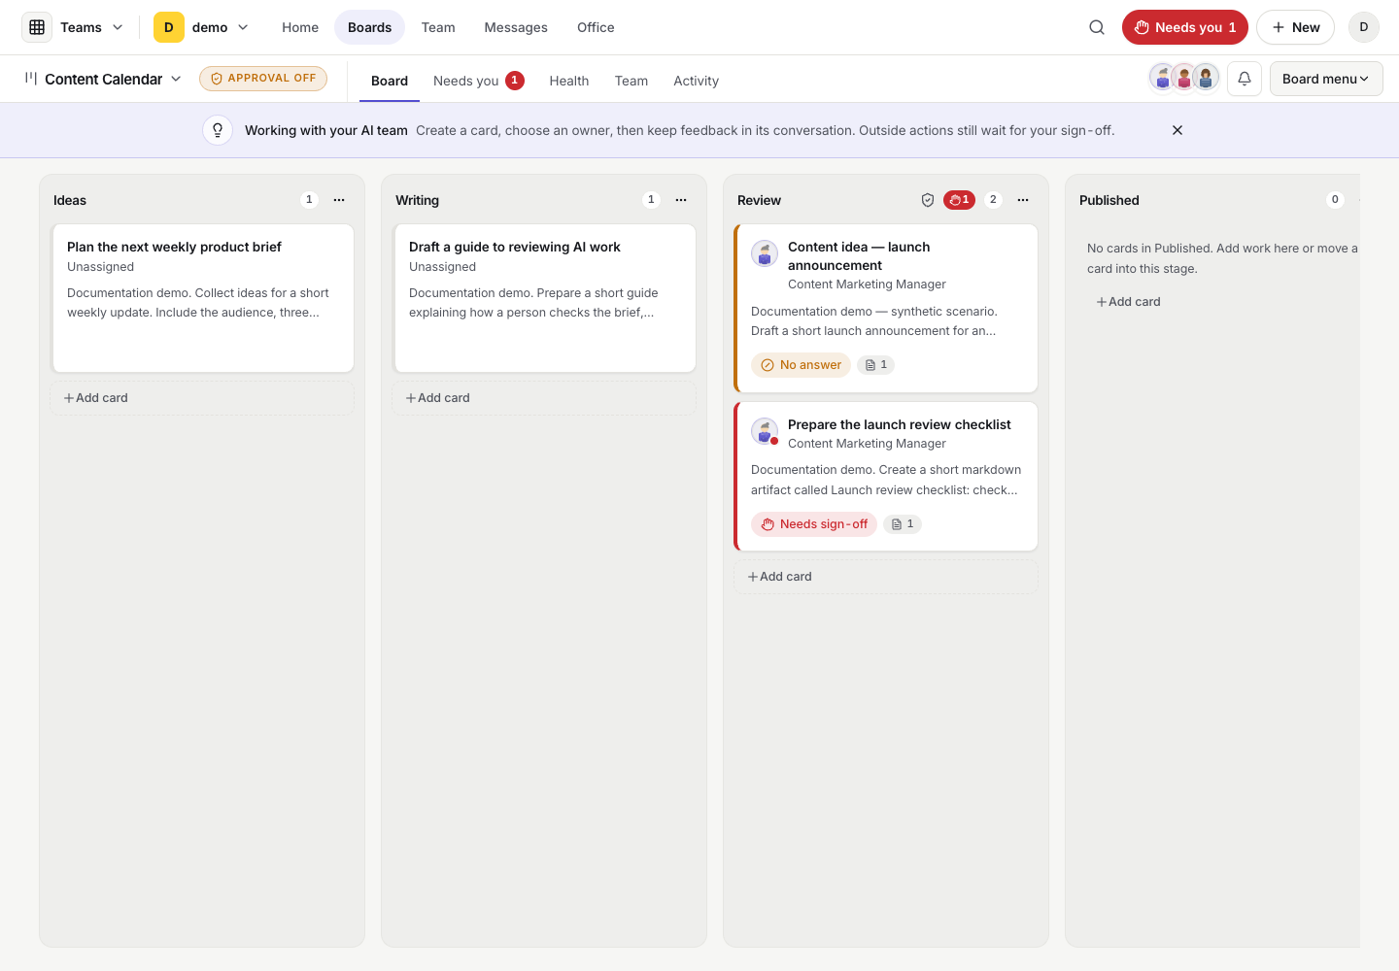Click the yellow demo workspace icon
The width and height of the screenshot is (1399, 971).
(169, 27)
